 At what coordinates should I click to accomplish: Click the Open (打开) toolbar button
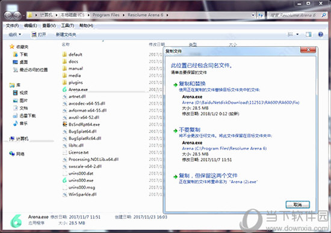click(39, 35)
